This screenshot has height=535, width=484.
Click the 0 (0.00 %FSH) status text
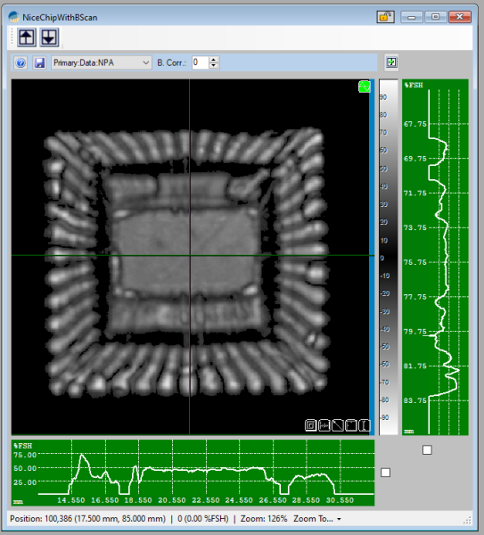(203, 519)
